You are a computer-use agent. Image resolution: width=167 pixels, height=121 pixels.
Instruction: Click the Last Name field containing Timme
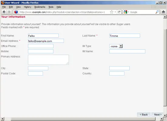click(x=124, y=35)
